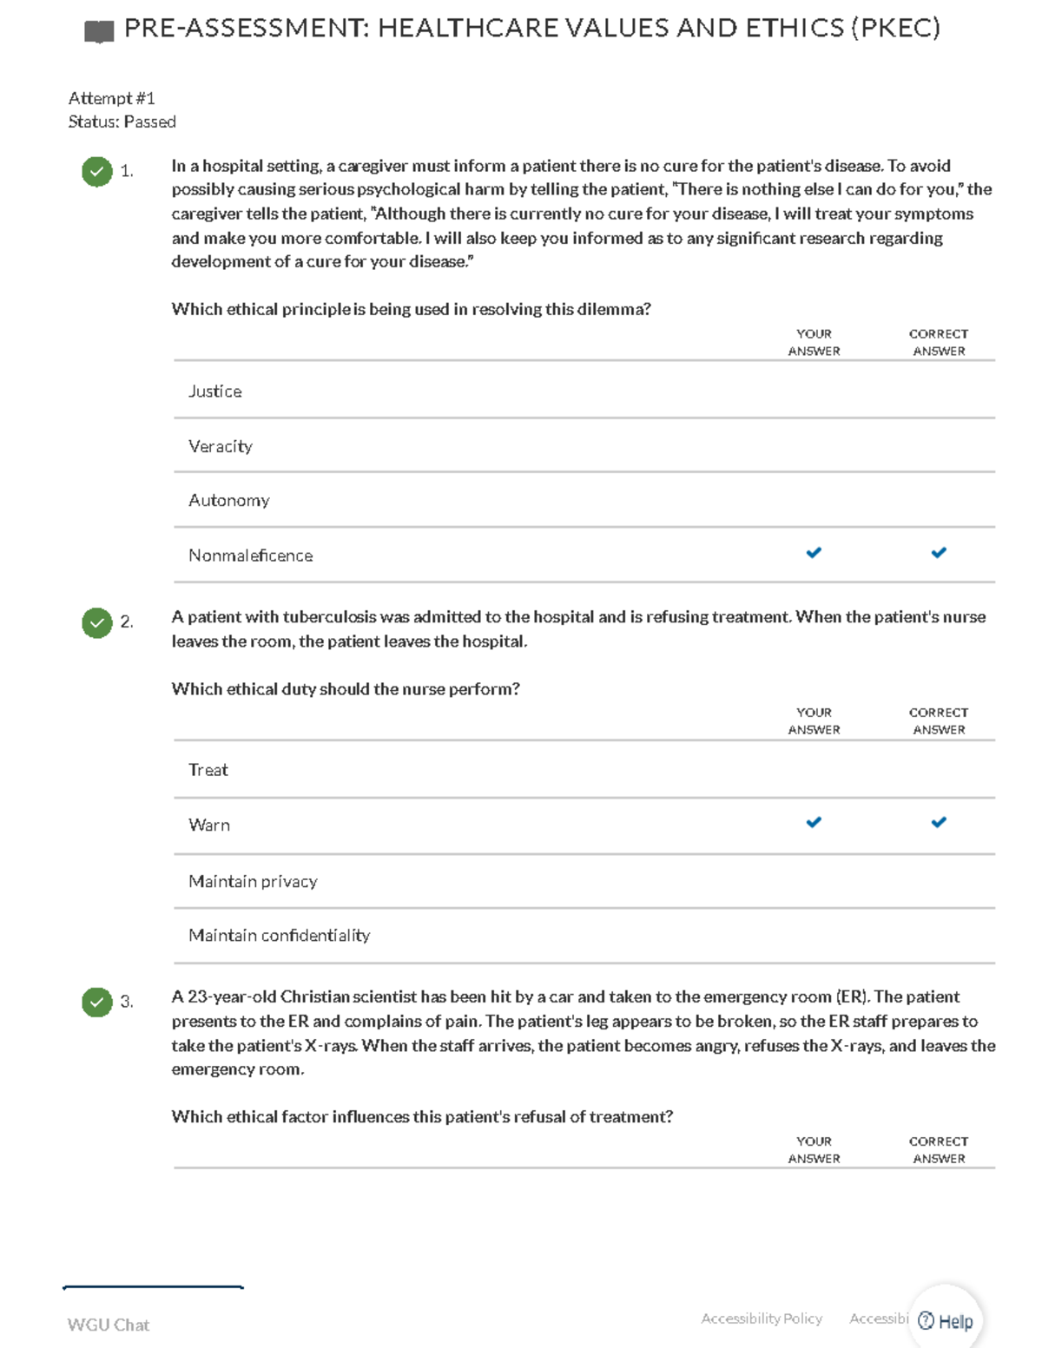The height and width of the screenshot is (1348, 1042).
Task: Click the Help question mark icon
Action: tap(927, 1319)
